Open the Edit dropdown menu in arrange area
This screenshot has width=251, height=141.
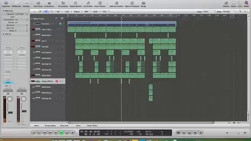tap(59, 11)
